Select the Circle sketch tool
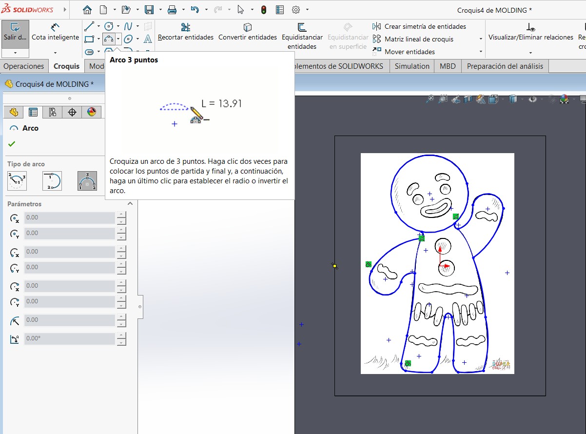Image resolution: width=586 pixels, height=434 pixels. [109, 26]
